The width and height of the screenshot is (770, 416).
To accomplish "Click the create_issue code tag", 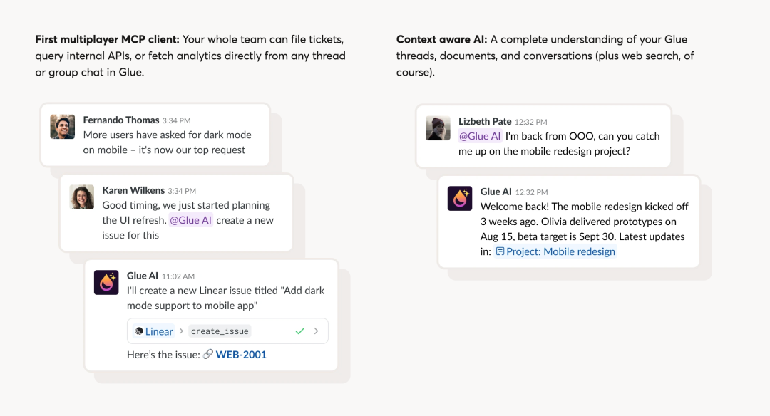I will (x=220, y=331).
